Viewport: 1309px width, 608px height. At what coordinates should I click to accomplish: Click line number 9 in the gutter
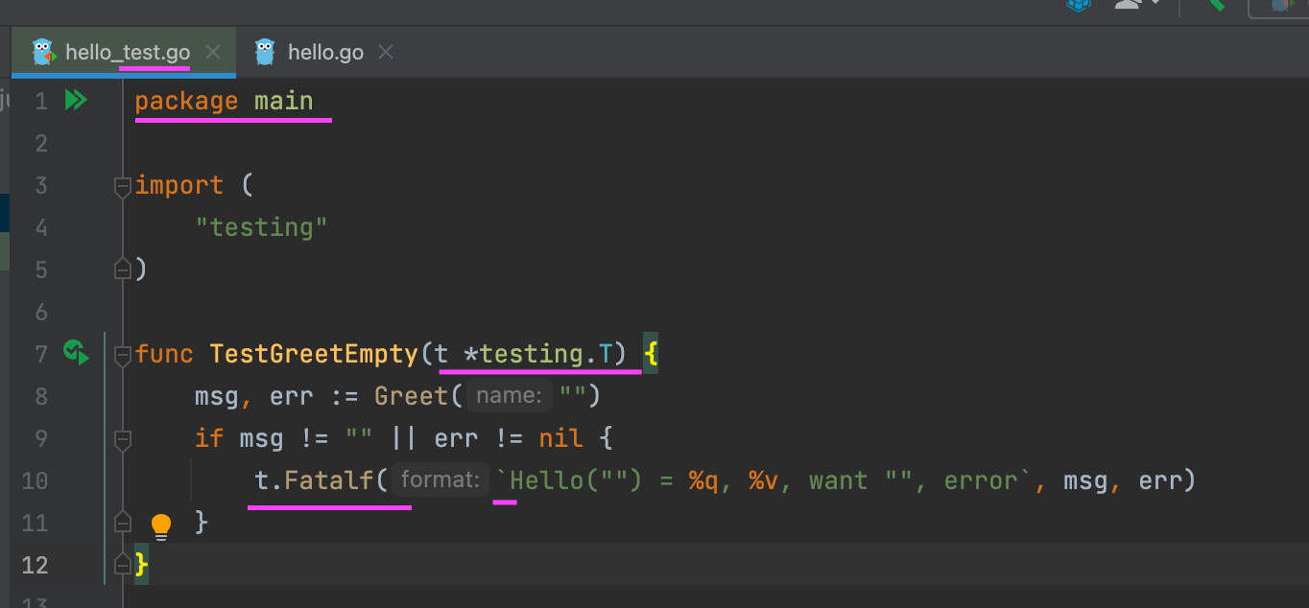tap(41, 438)
